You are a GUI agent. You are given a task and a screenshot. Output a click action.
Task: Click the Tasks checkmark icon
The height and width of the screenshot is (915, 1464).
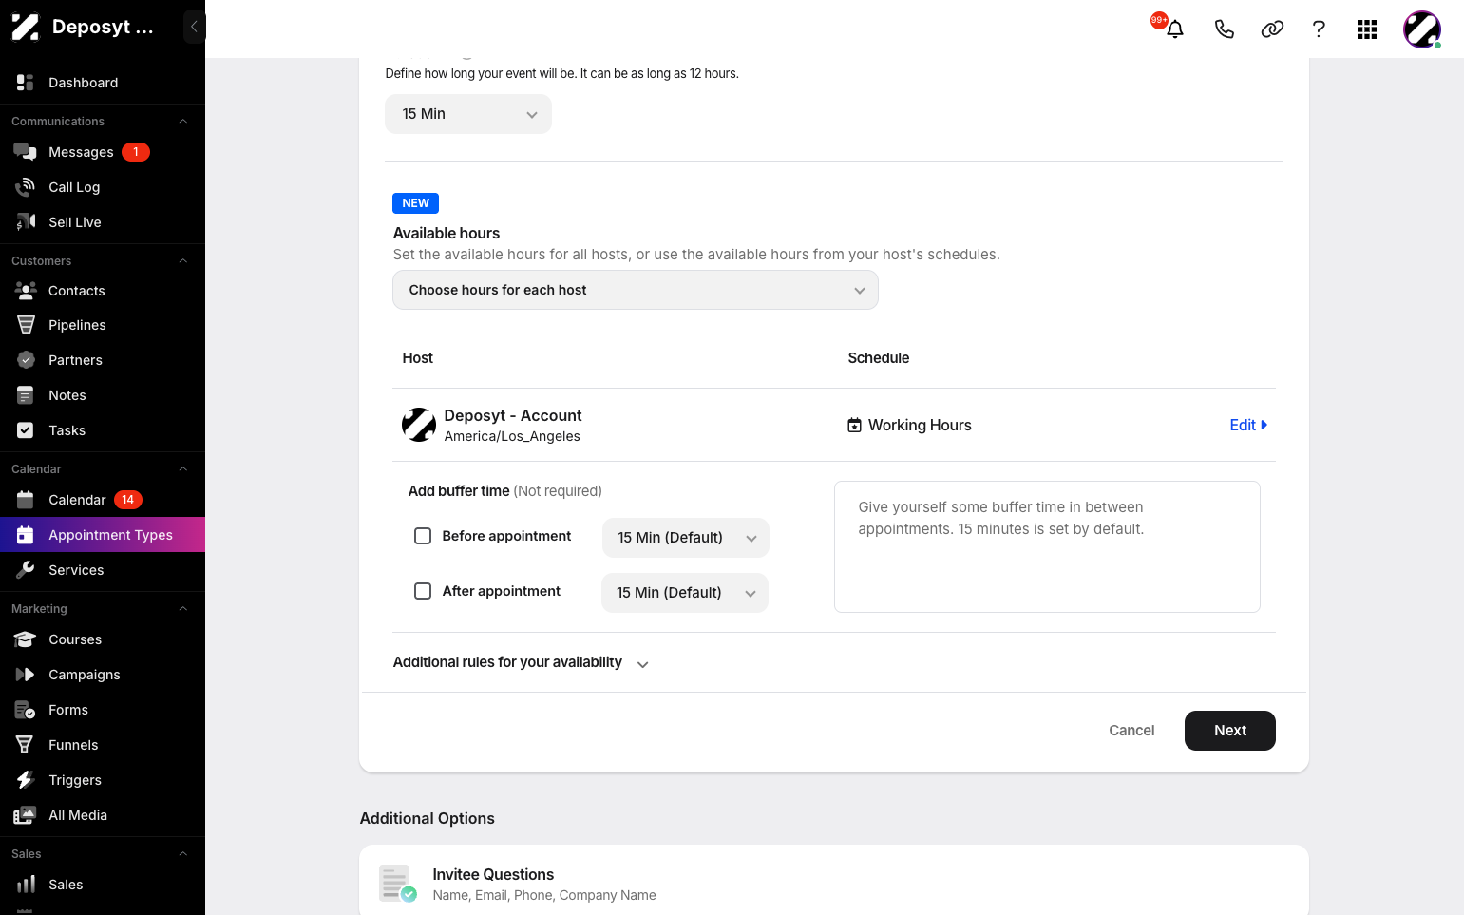coord(26,430)
